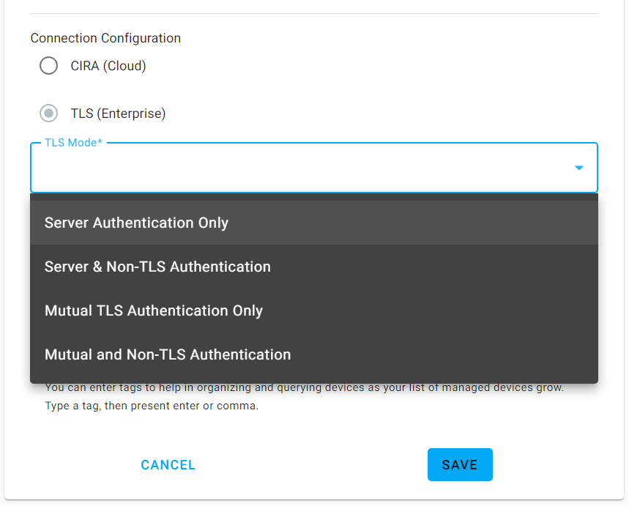Screen dimensions: 629x506
Task: Switch connection type back to CIRA (Cloud)
Action: (48, 65)
